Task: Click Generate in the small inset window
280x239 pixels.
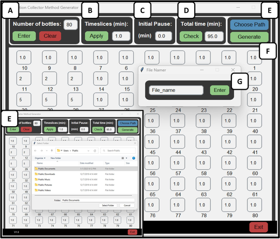Action: (128, 129)
